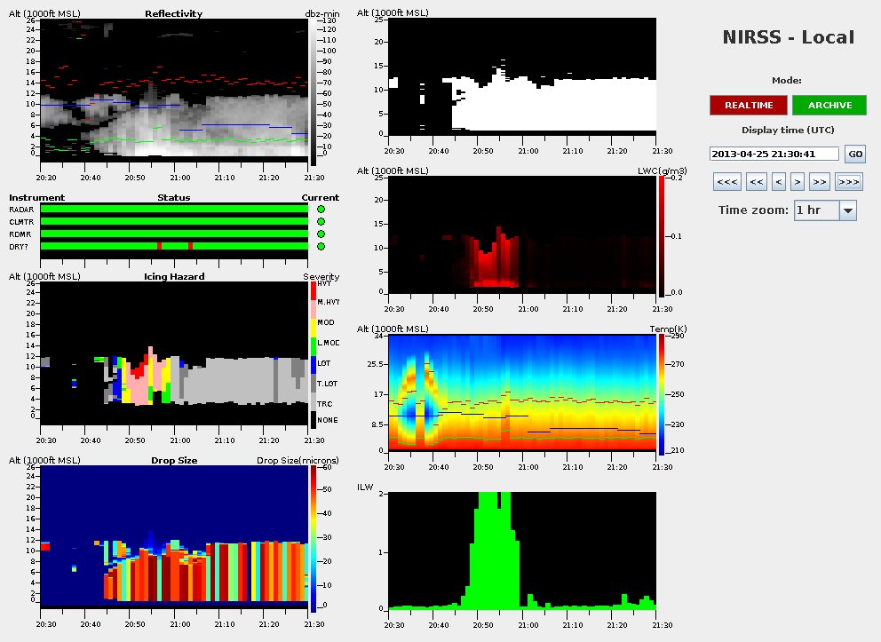The image size is (881, 642).
Task: Move one step back with < button
Action: coord(779,182)
